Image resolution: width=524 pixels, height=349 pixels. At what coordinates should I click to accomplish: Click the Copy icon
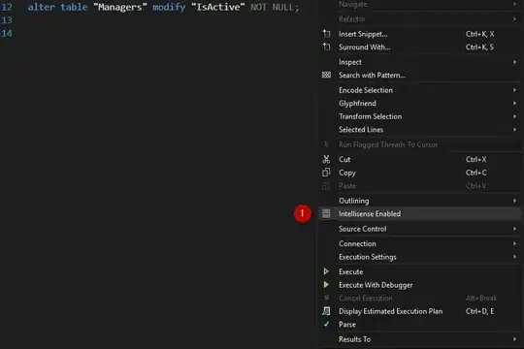pyautogui.click(x=326, y=173)
